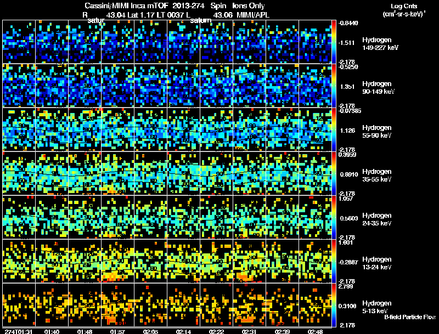Image resolution: width=439 pixels, height=334 pixels.
Task: Select the Hydrogen 5-13 keV color bar
Action: point(334,305)
